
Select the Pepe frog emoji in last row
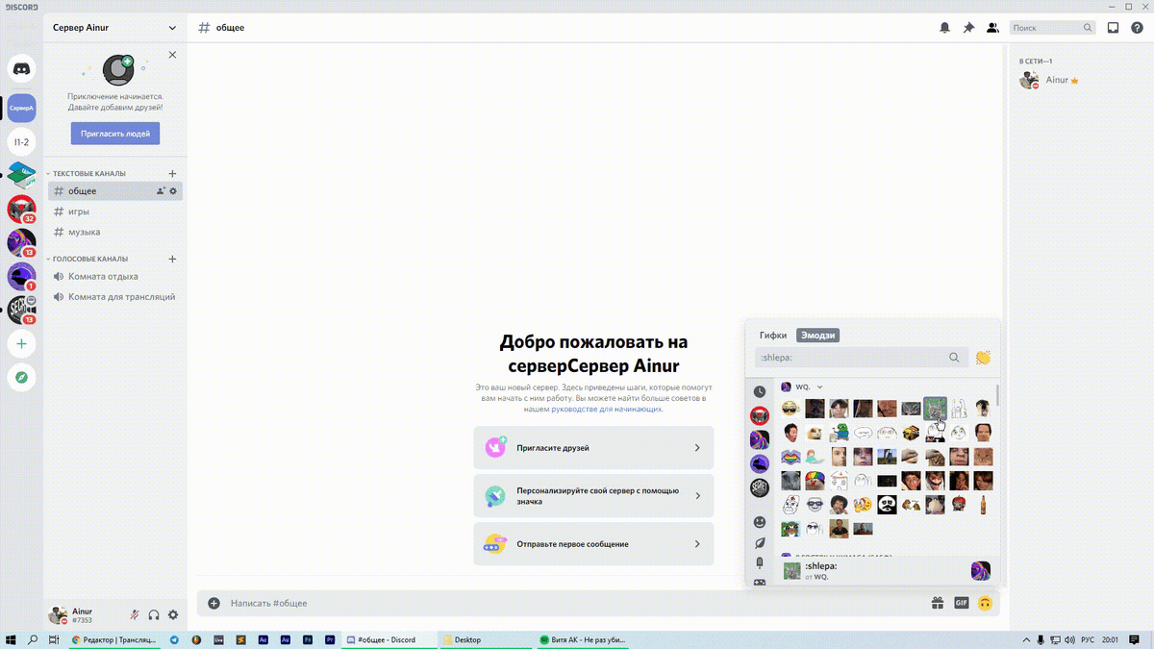790,529
